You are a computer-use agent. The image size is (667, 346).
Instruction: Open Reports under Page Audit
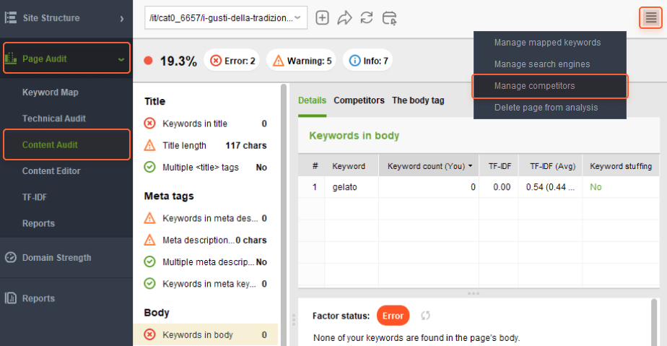click(38, 223)
